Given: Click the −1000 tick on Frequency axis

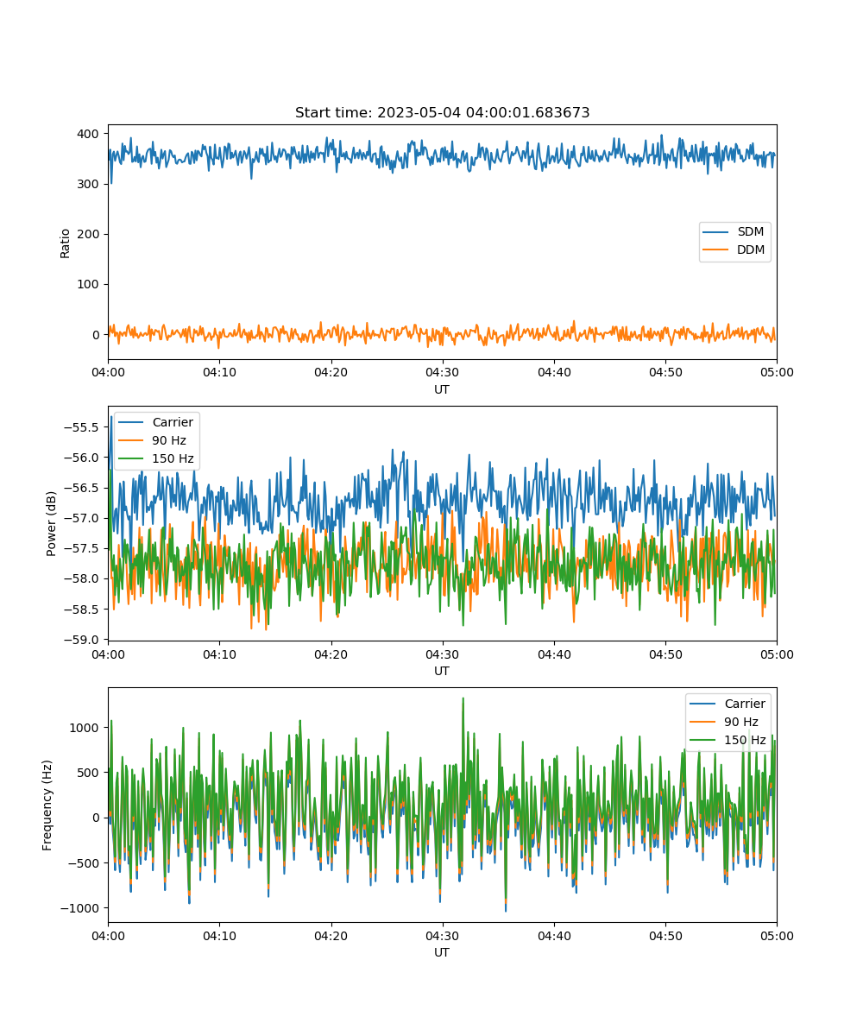Looking at the screenshot, I should (x=80, y=907).
